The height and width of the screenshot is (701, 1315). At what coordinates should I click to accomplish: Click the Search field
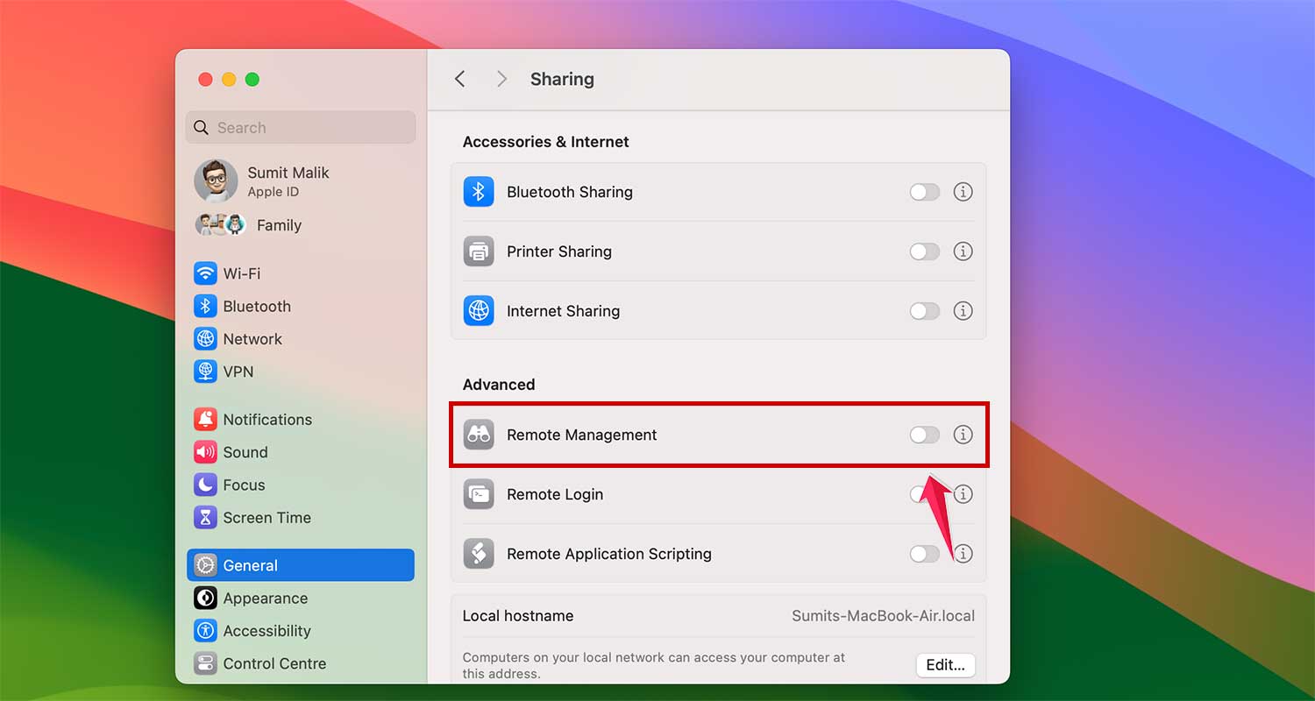tap(300, 127)
